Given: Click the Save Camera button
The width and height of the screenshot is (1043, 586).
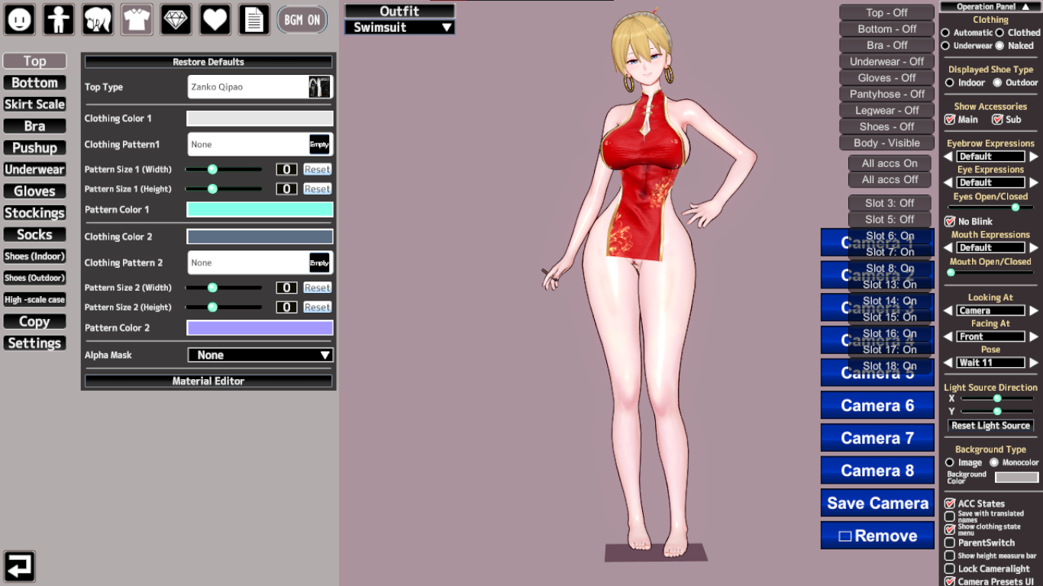Looking at the screenshot, I should coord(877,504).
